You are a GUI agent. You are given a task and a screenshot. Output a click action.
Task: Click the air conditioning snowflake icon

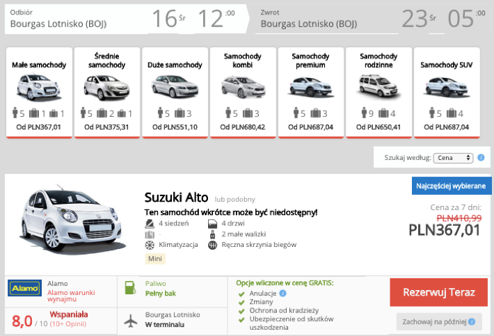[150, 245]
